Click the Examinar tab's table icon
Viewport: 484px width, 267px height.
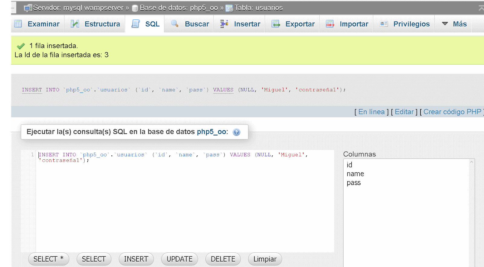pyautogui.click(x=18, y=24)
